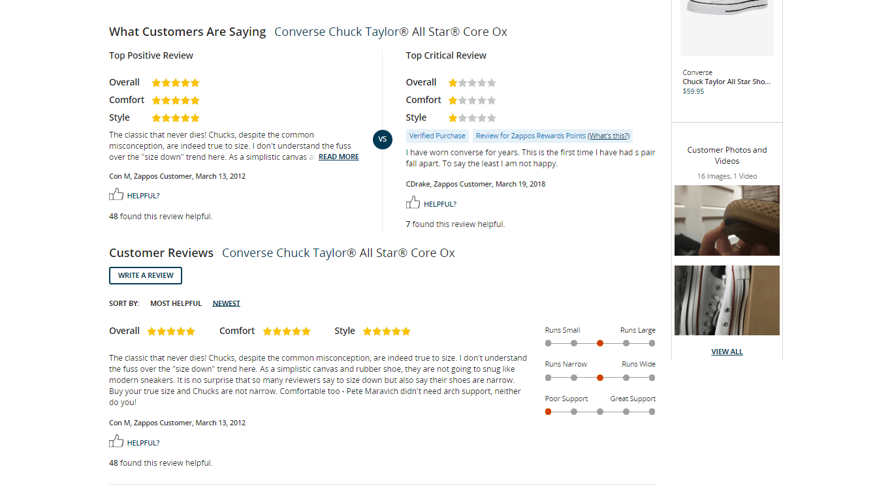Sort reviews by Newest
The height and width of the screenshot is (501, 892).
click(226, 303)
